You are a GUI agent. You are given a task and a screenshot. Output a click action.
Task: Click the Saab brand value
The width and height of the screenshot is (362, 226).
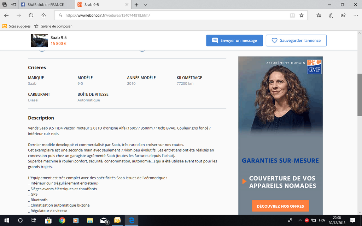click(x=32, y=83)
